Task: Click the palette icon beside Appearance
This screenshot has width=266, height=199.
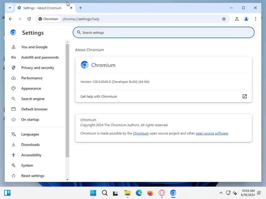Action: [14, 88]
